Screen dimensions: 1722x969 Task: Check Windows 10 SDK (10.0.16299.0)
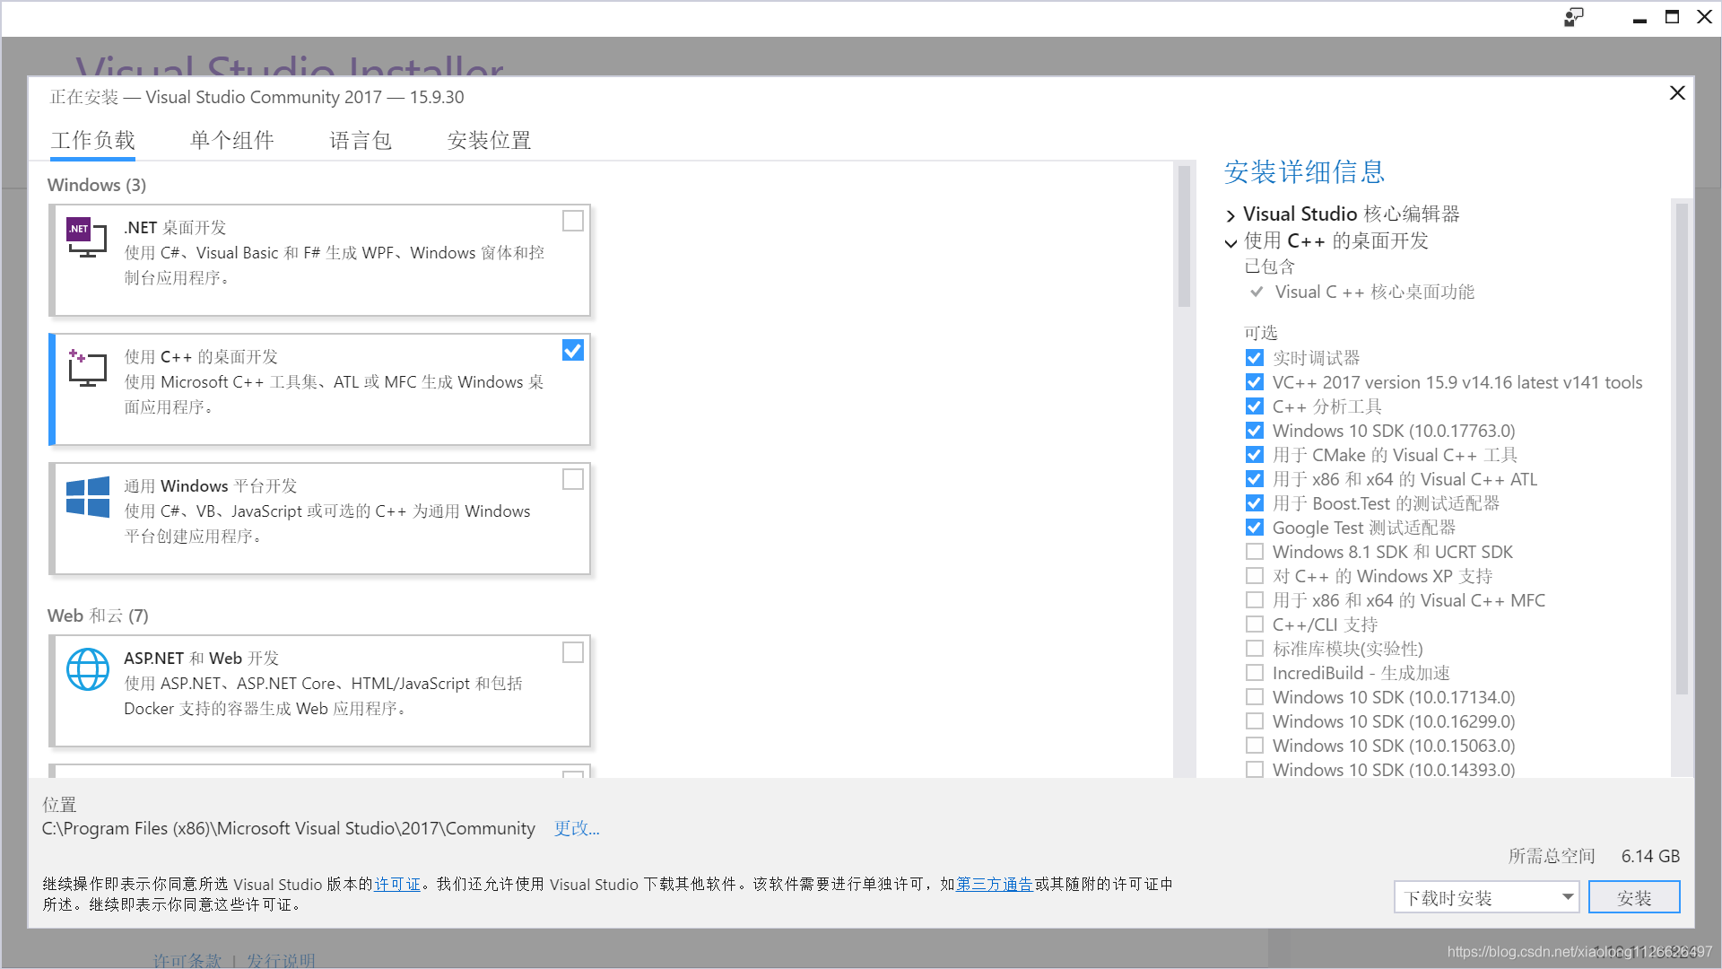tap(1255, 721)
